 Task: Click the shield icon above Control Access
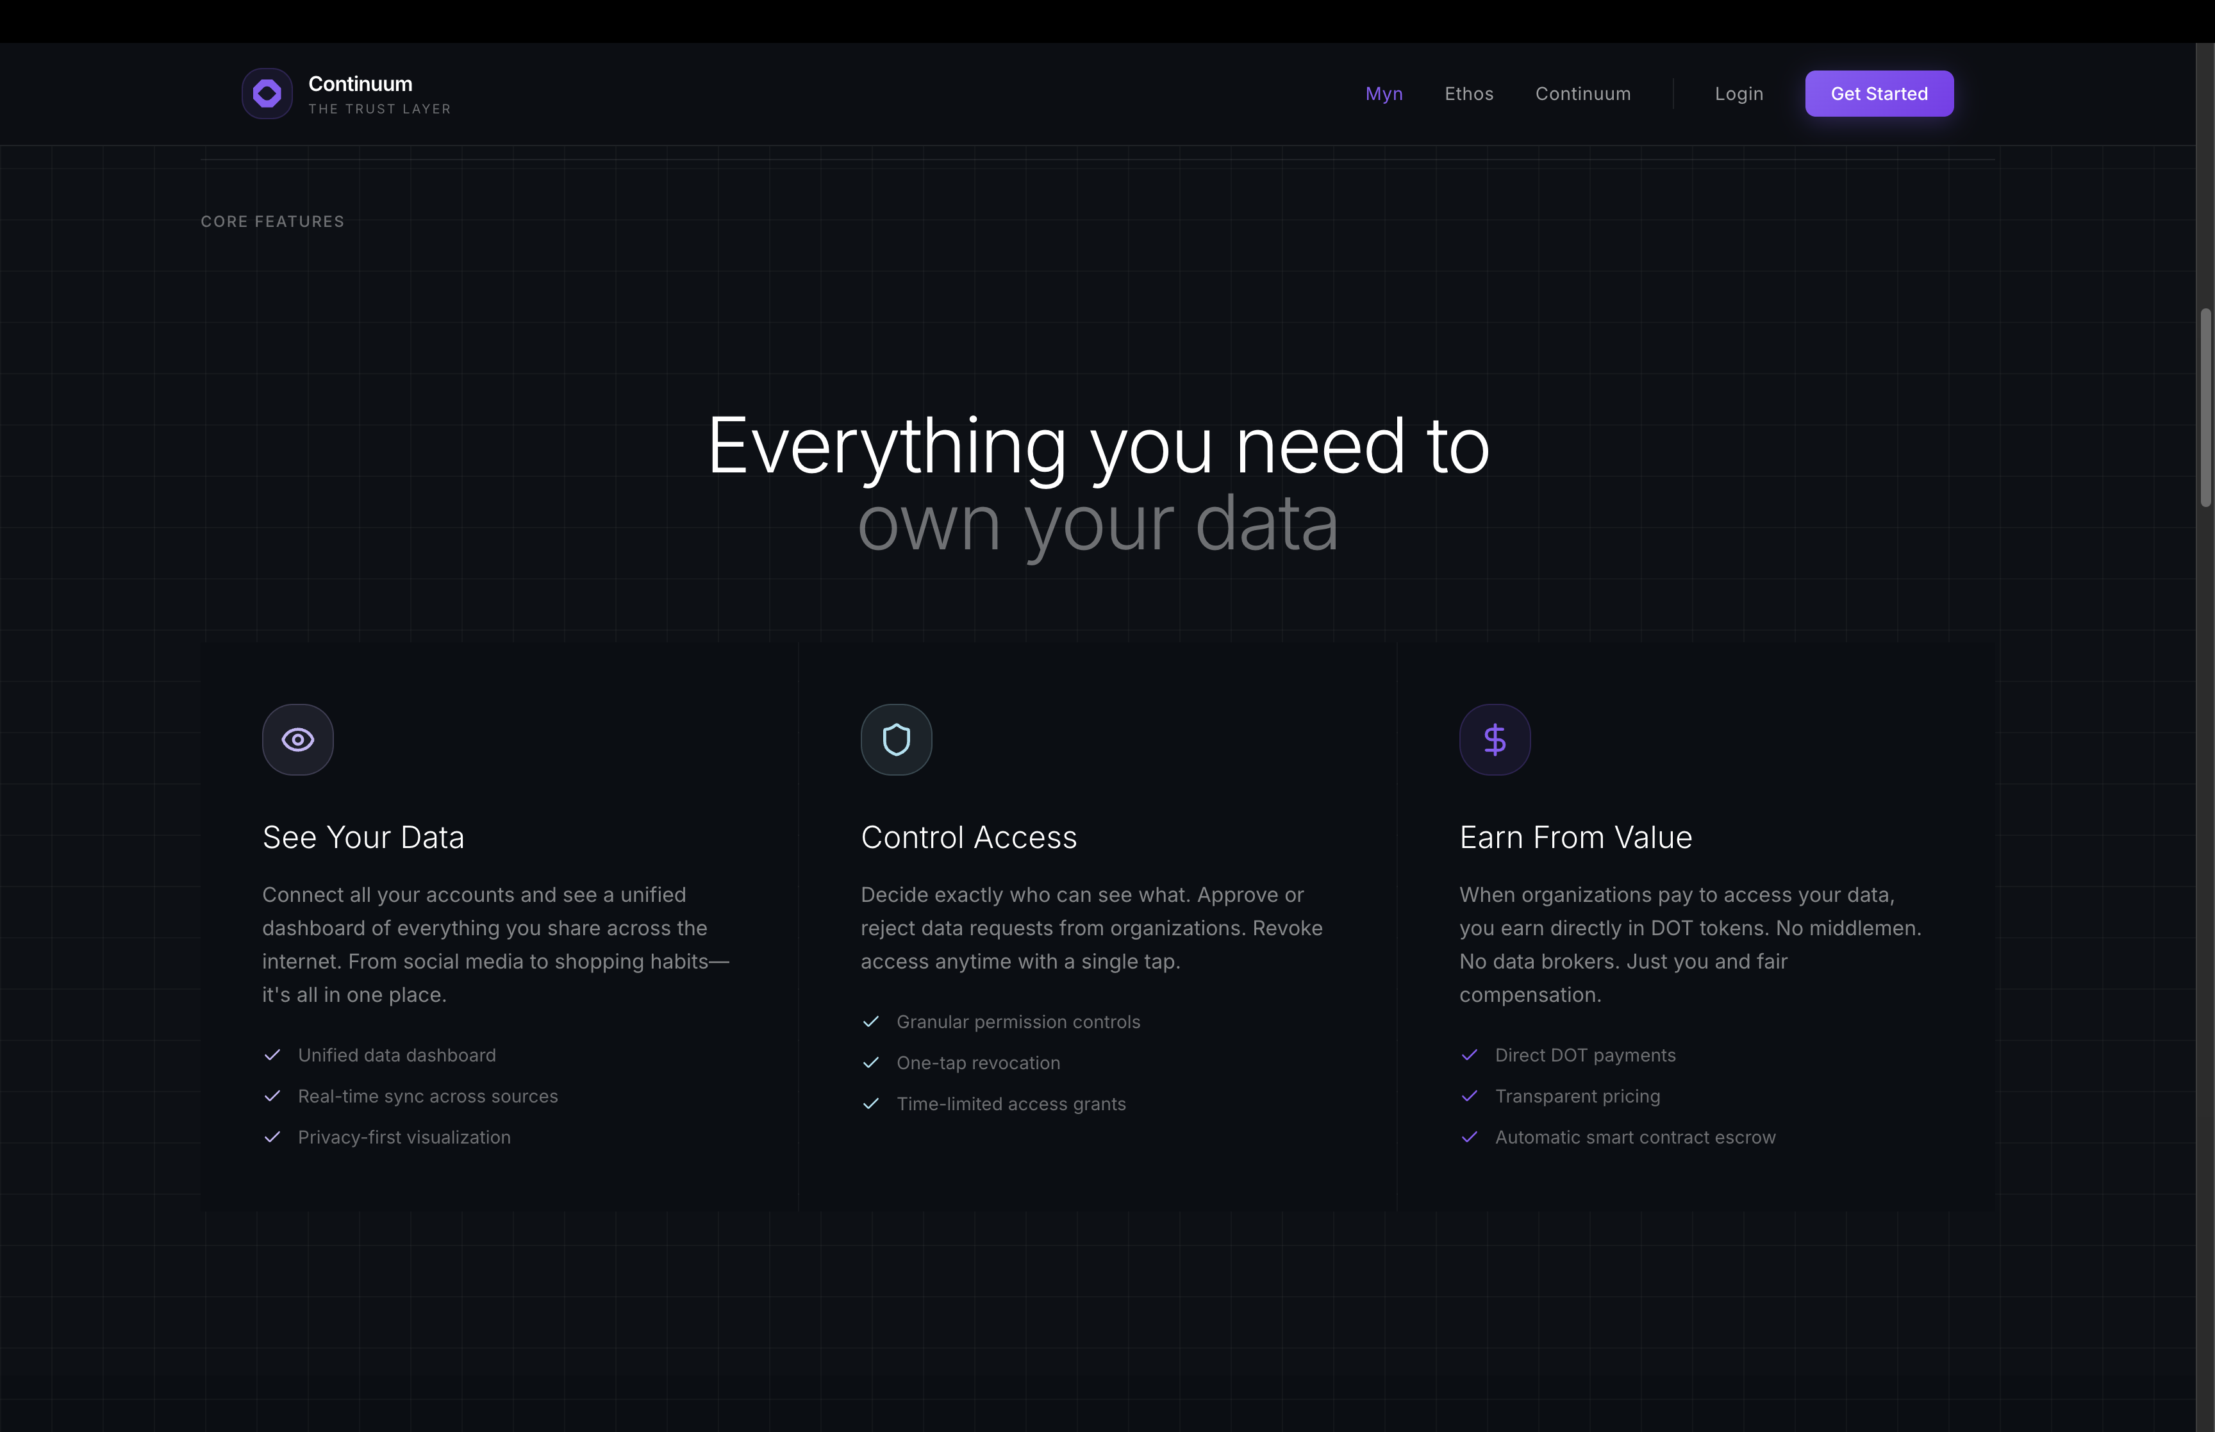(x=896, y=739)
